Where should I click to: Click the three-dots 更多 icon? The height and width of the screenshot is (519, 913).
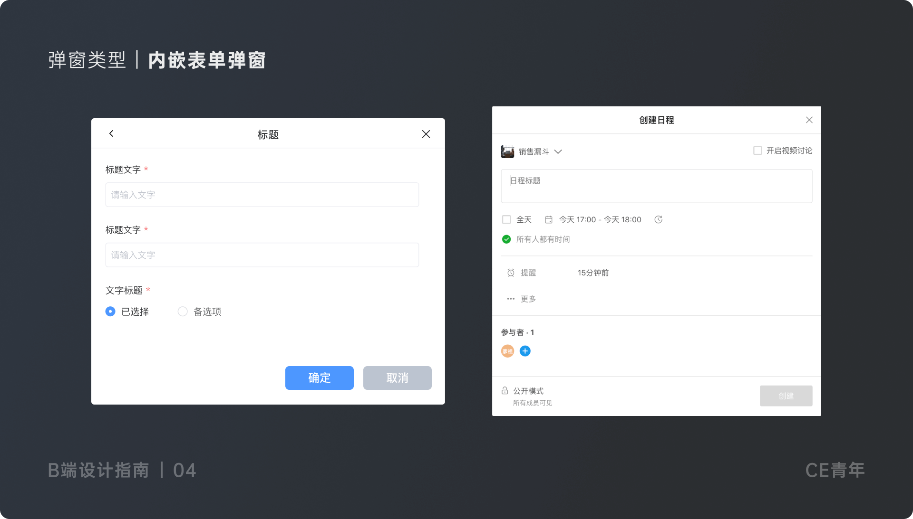click(x=511, y=299)
